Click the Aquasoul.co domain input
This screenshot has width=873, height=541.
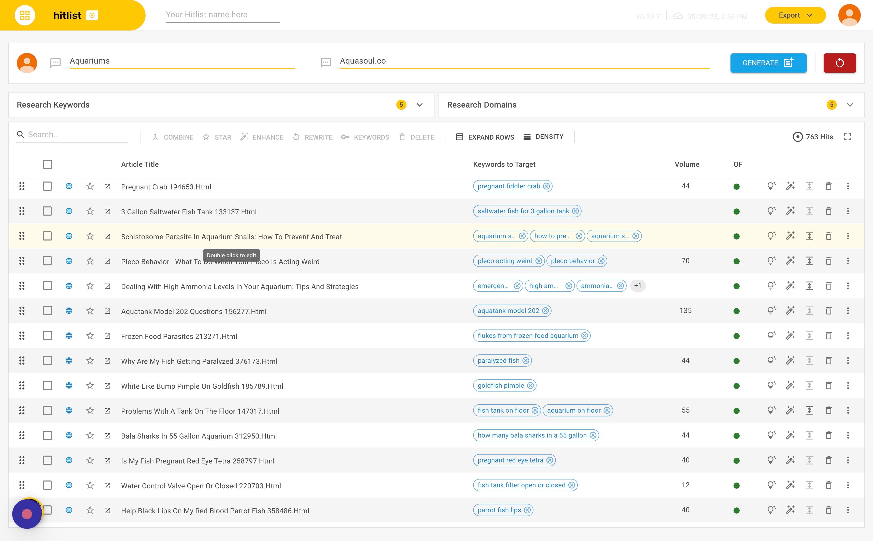[x=525, y=61]
